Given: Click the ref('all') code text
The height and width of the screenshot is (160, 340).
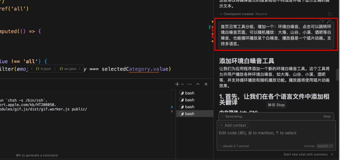Looking at the screenshot, I should tap(14, 9).
